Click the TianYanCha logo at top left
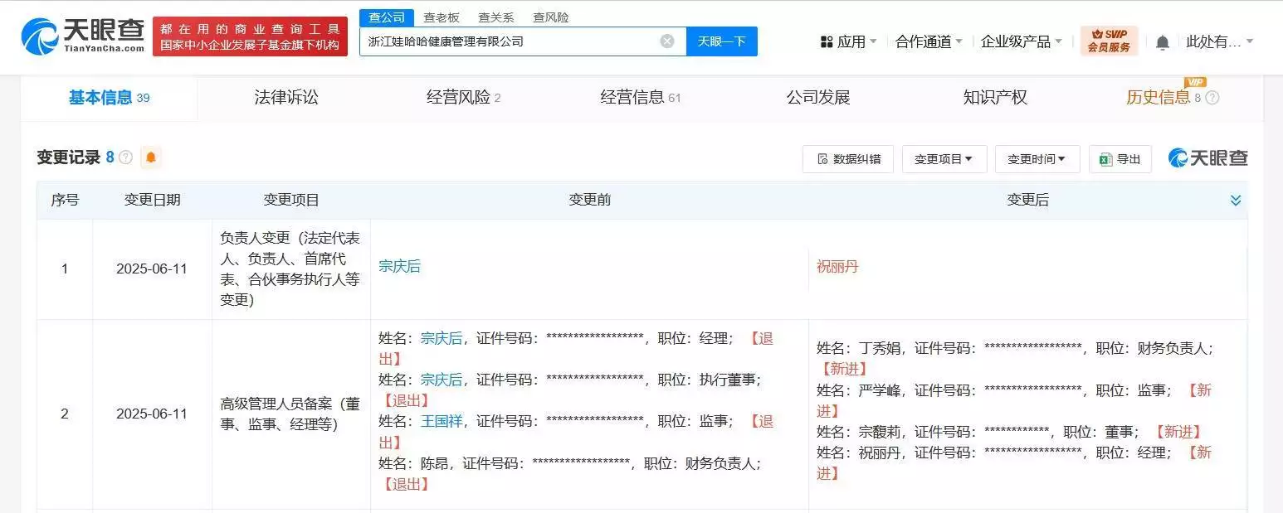This screenshot has height=513, width=1283. tap(82, 36)
